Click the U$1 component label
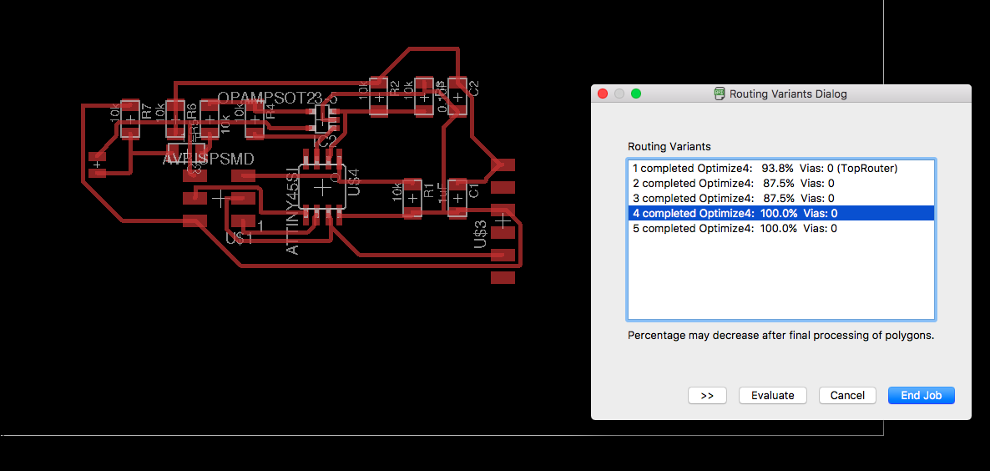990x471 pixels. click(x=240, y=238)
